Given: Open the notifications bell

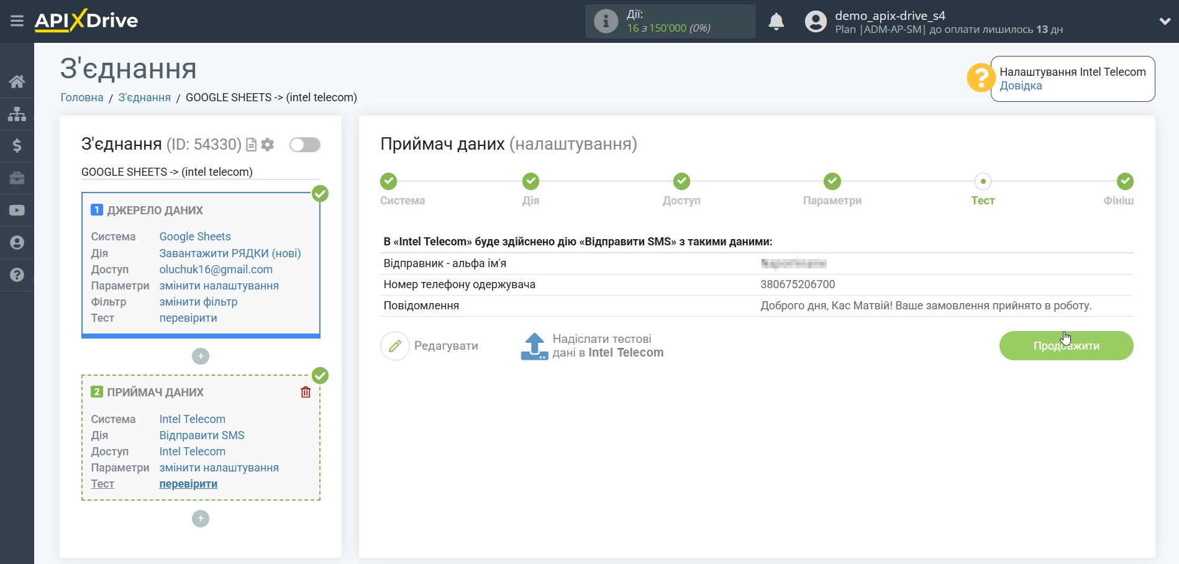Looking at the screenshot, I should (776, 22).
